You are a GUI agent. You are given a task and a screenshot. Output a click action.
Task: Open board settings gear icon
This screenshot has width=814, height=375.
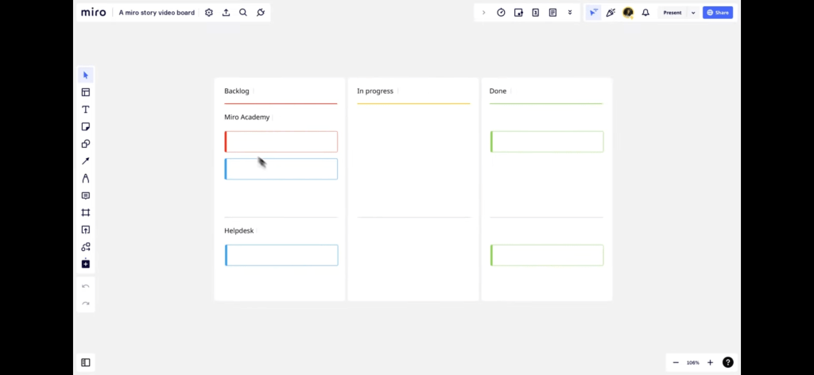[209, 13]
